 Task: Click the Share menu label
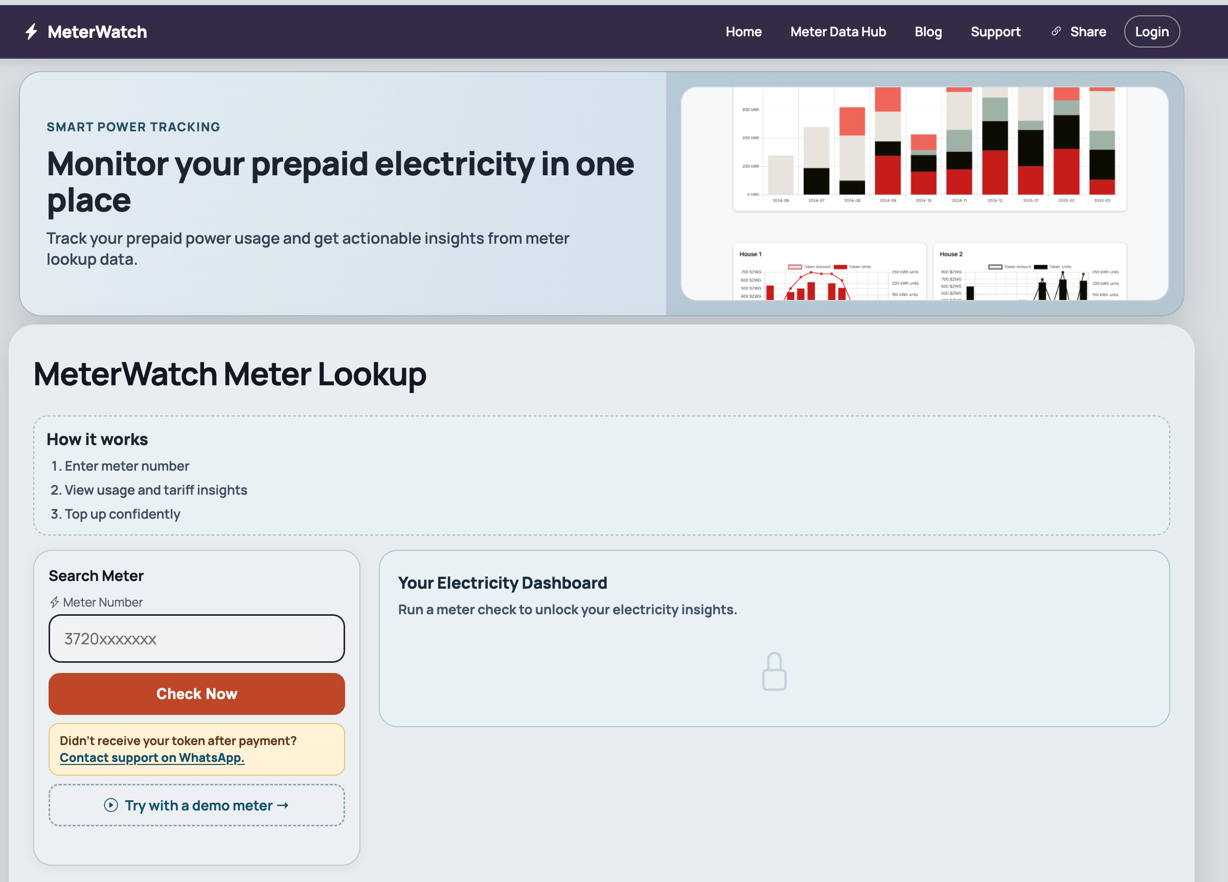(x=1088, y=32)
